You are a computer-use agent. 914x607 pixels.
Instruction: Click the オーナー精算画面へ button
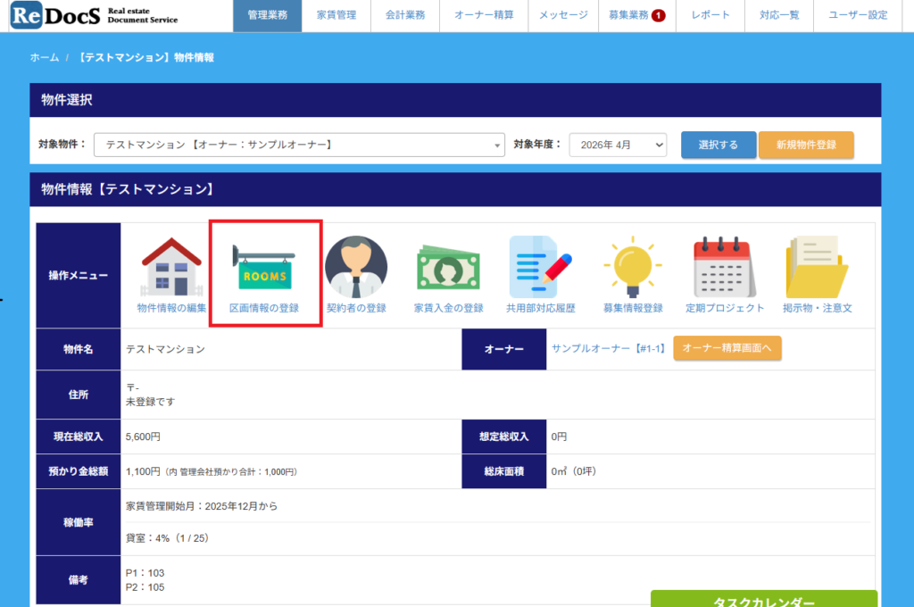727,349
